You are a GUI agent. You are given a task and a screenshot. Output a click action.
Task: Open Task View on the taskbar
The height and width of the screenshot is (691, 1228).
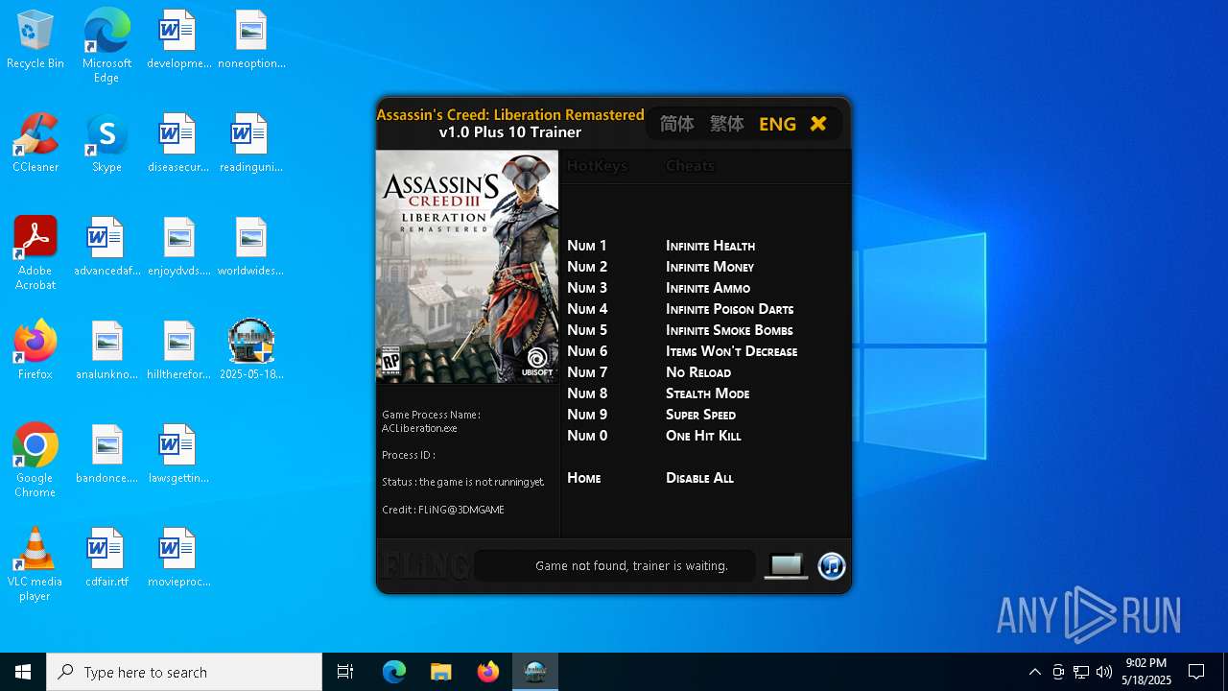(345, 672)
